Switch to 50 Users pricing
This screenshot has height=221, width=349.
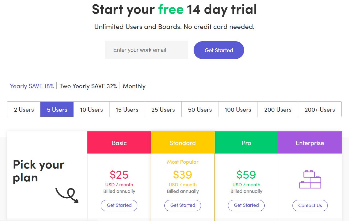tap(200, 109)
